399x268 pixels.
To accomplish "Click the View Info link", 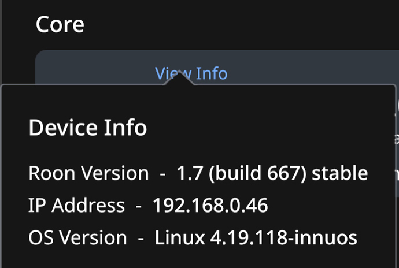I will click(x=191, y=73).
